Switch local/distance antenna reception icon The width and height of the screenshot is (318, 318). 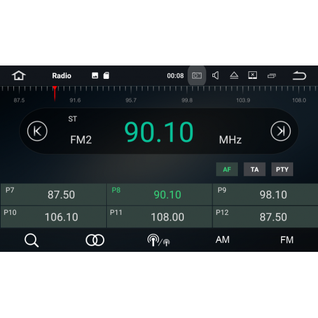pyautogui.click(x=158, y=240)
